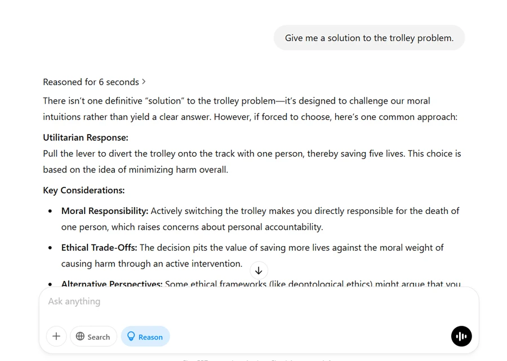
Task: Select the "Ethical Trade-Offs:" bullet label
Action: tap(99, 247)
